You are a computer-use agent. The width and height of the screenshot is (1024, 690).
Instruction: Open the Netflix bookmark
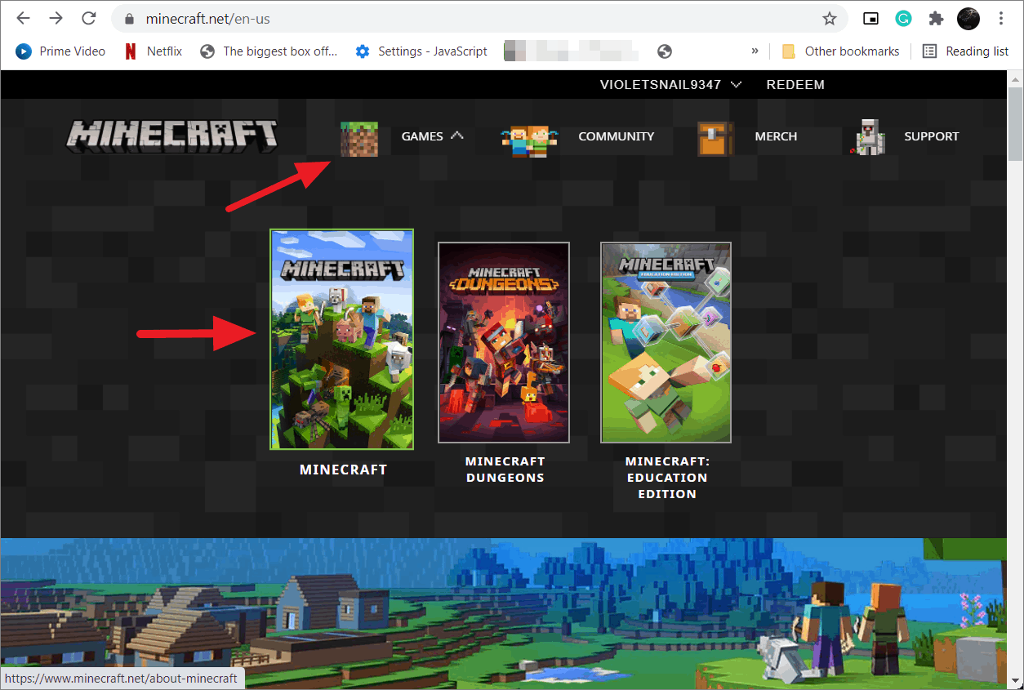(x=153, y=51)
